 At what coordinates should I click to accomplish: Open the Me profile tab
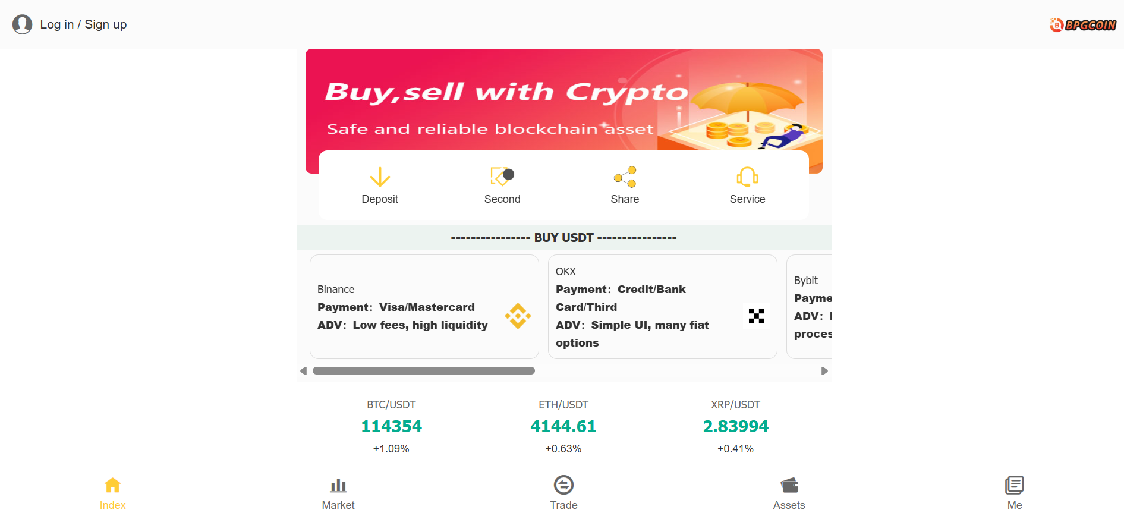tap(1014, 493)
